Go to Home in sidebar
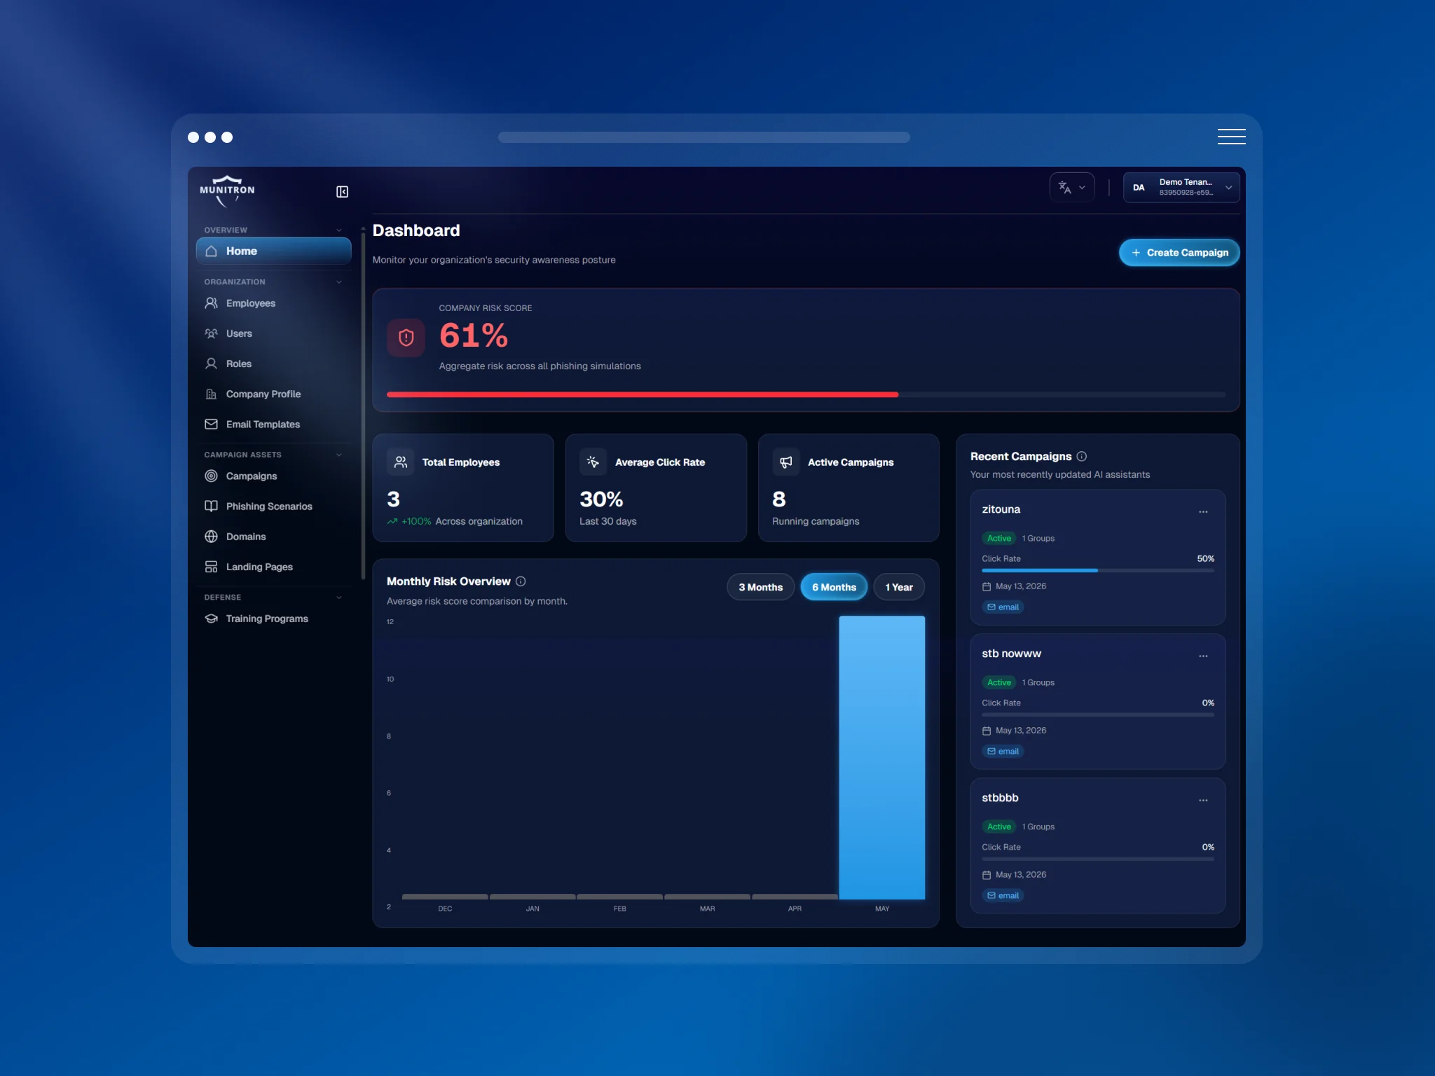 pos(273,251)
